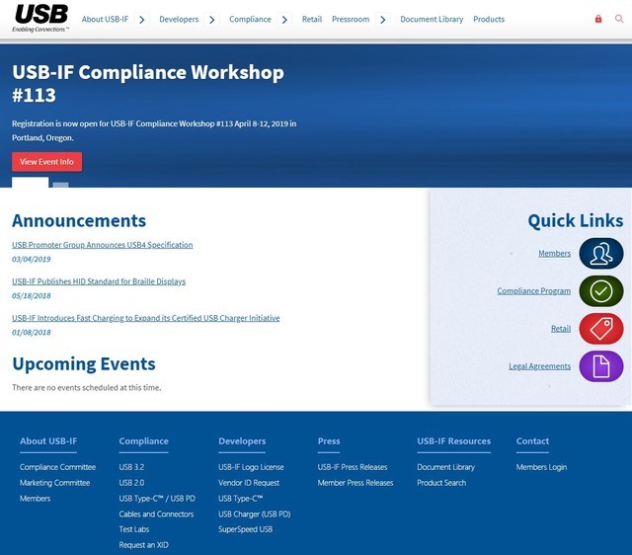Click 'There are no events scheduled' text
Screen dimensions: 632x555
(86, 388)
